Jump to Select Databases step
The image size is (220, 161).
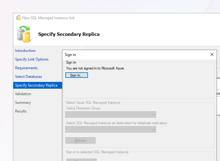(x=28, y=77)
